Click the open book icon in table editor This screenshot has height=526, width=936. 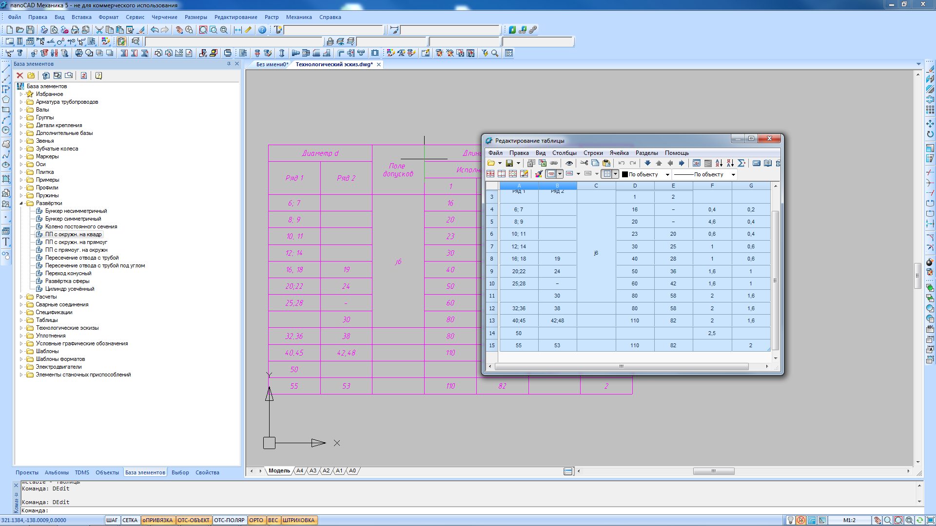[768, 163]
